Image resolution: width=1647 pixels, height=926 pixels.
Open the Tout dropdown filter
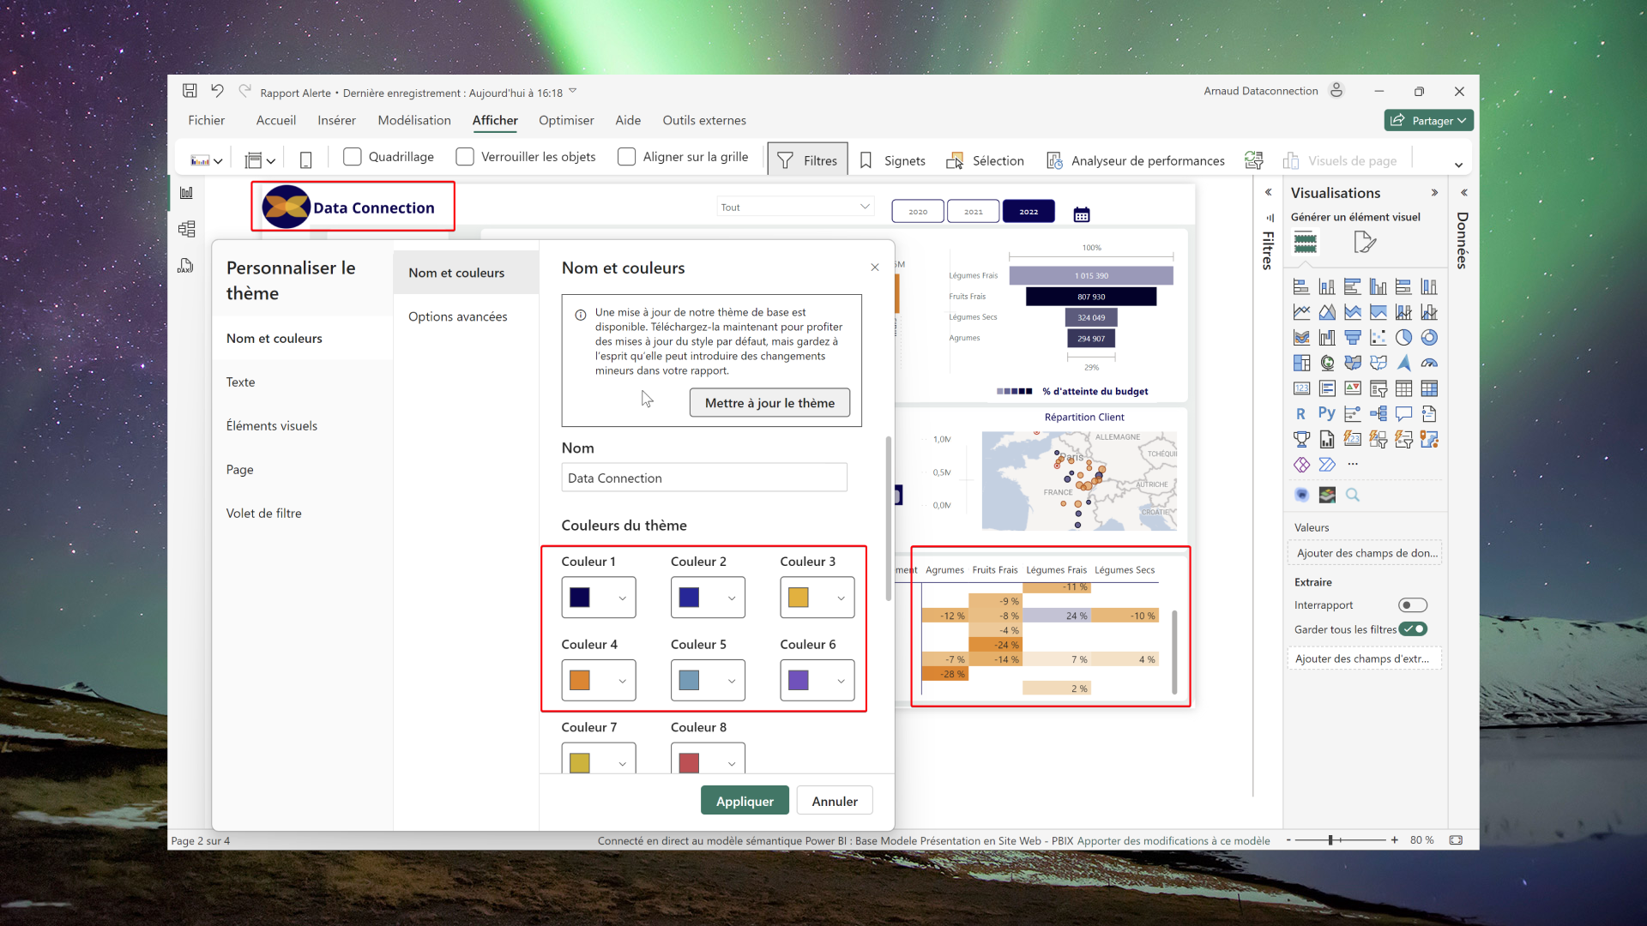click(795, 207)
